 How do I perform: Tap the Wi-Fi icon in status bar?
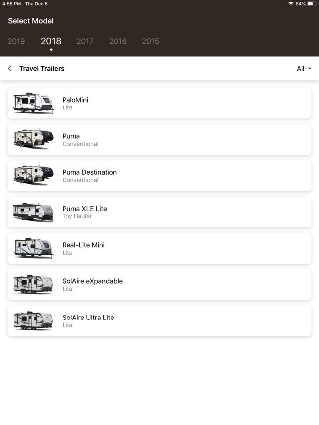click(x=291, y=4)
